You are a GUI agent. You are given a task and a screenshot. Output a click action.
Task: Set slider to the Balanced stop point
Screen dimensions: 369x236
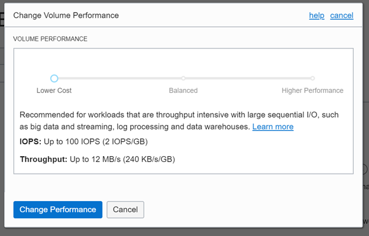point(183,78)
